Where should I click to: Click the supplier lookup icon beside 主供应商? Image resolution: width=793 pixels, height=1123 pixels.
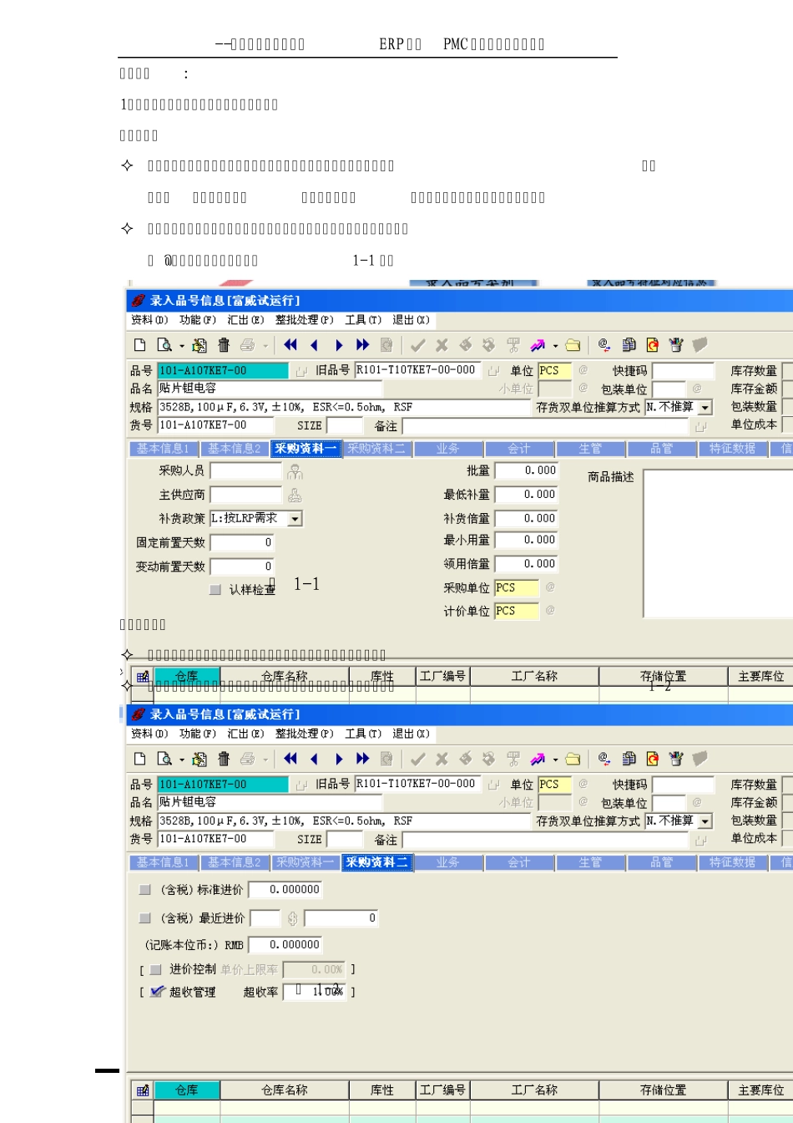(x=295, y=495)
